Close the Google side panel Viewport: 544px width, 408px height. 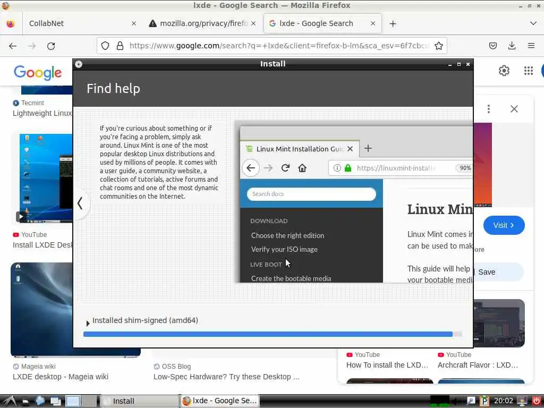[514, 109]
